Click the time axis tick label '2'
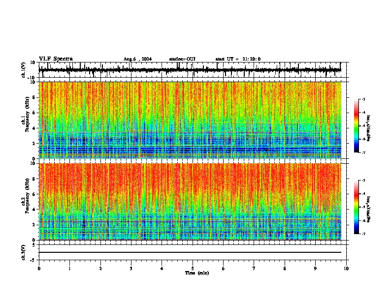This screenshot has width=390, height=301. (100, 269)
